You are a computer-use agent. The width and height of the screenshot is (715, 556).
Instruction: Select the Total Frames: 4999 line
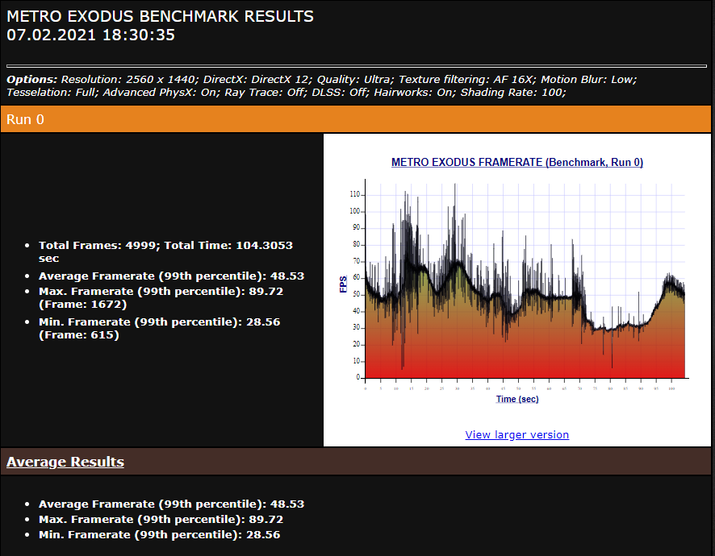(165, 252)
